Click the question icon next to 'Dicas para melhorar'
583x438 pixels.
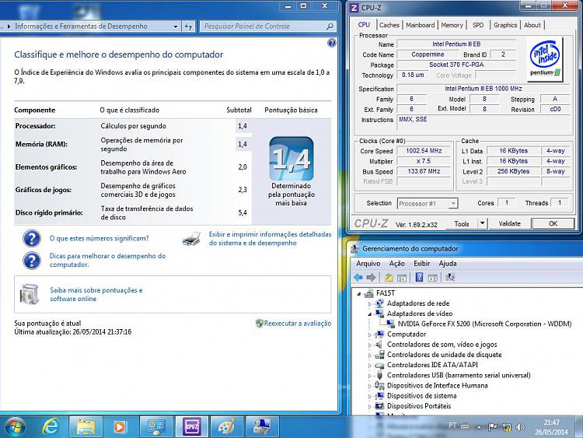(x=32, y=261)
